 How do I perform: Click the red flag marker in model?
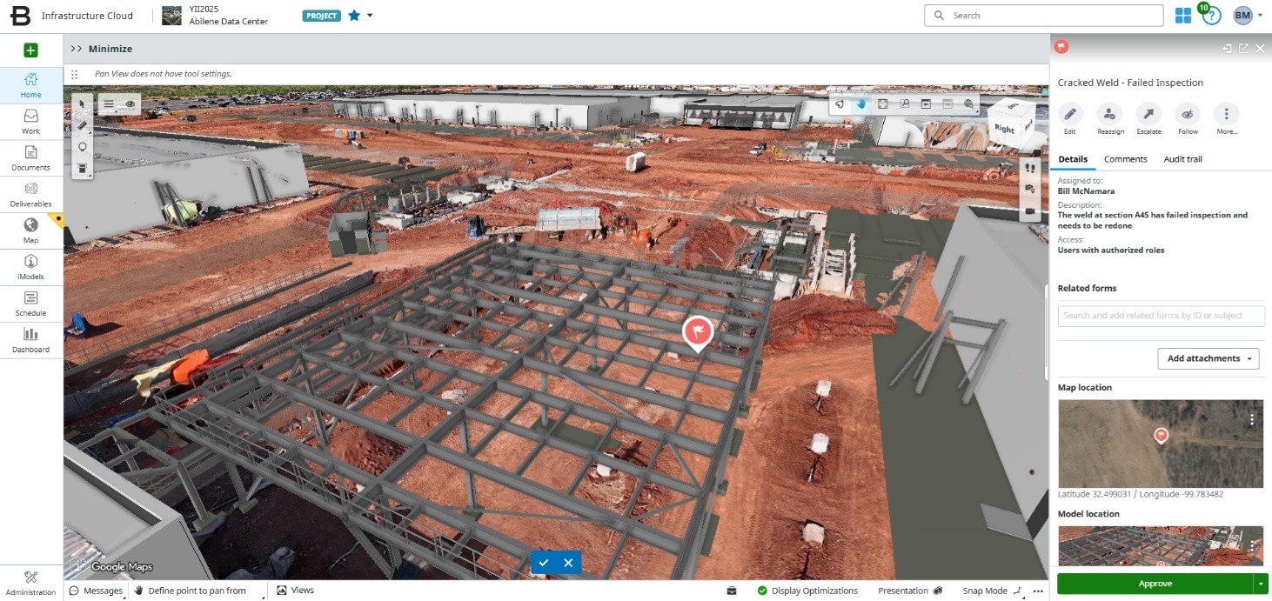pyautogui.click(x=698, y=331)
